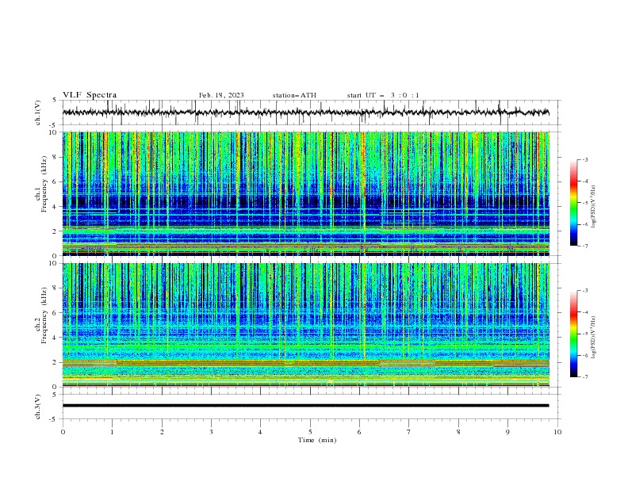Viewport: 628px width, 485px height.
Task: Click the "1" tick on the time axis
Action: (112, 432)
